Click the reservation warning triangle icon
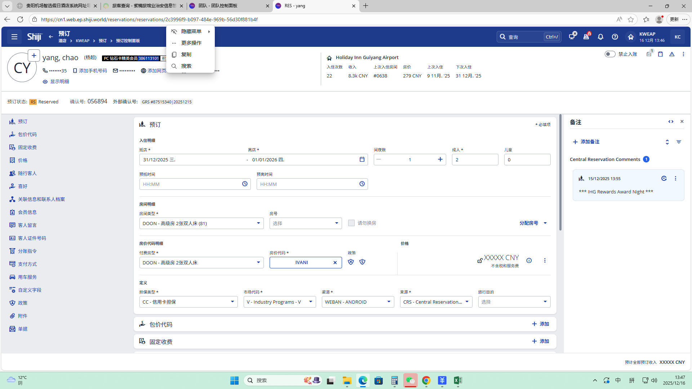 tap(672, 54)
